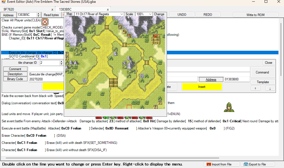This screenshot has width=284, height=168.
Task: Select the Fade the screen back line
Action: click(x=33, y=96)
